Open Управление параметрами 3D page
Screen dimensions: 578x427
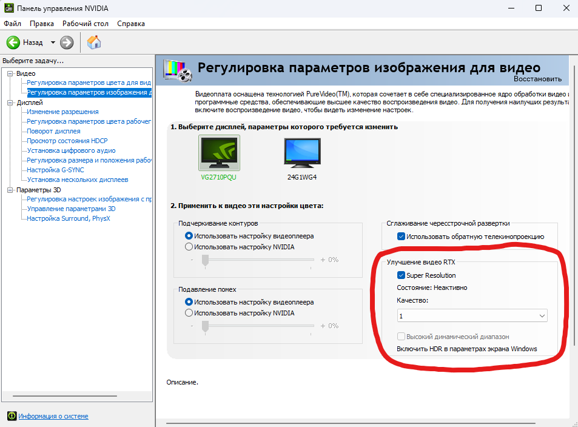pyautogui.click(x=71, y=209)
